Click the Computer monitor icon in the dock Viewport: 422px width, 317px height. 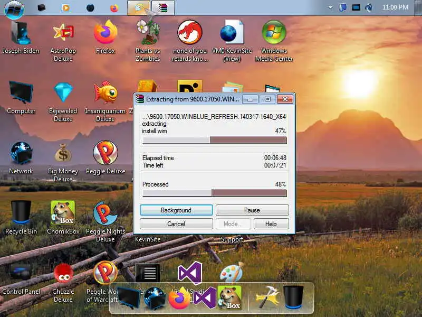click(x=129, y=298)
